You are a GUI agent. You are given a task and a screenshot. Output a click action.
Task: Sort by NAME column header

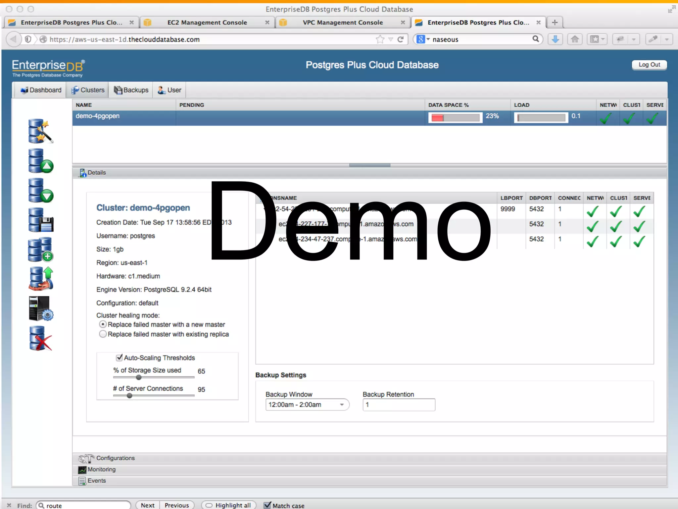click(124, 105)
